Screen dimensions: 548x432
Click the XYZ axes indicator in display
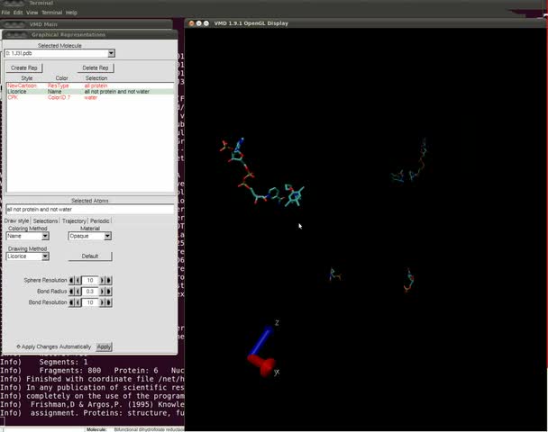click(x=263, y=349)
